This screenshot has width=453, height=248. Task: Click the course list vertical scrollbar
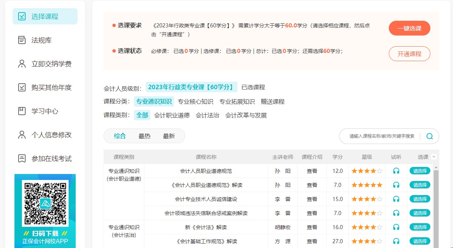click(436, 207)
